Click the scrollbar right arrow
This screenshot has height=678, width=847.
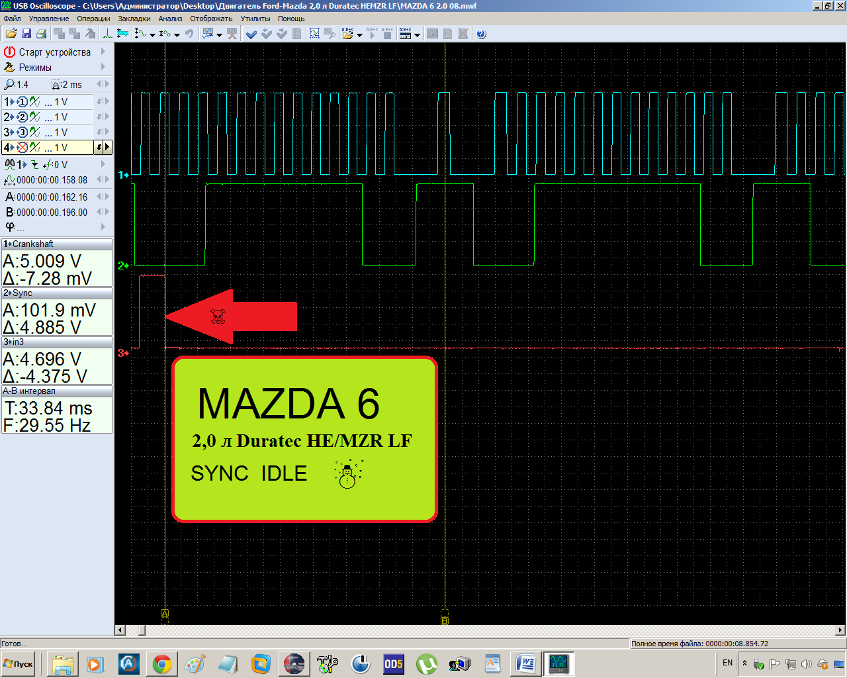point(841,630)
